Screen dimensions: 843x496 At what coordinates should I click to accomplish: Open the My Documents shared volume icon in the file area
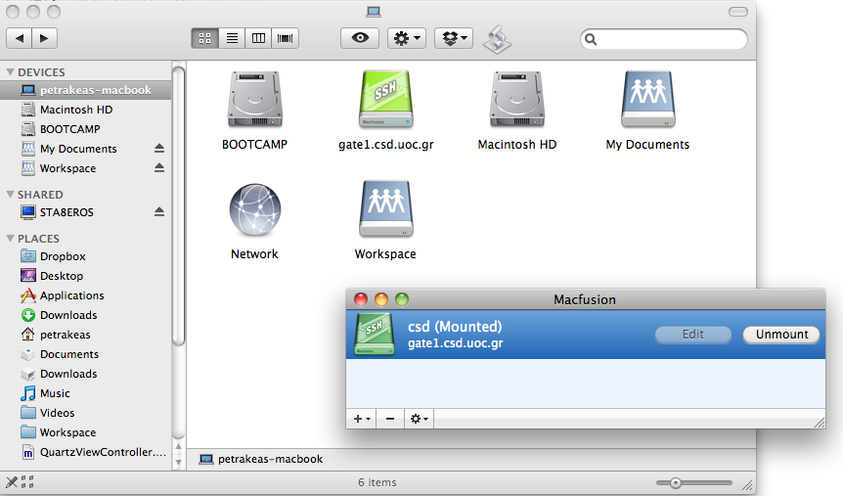647,99
